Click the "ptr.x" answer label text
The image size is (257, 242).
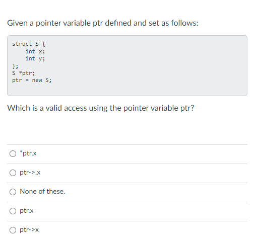[27, 211]
